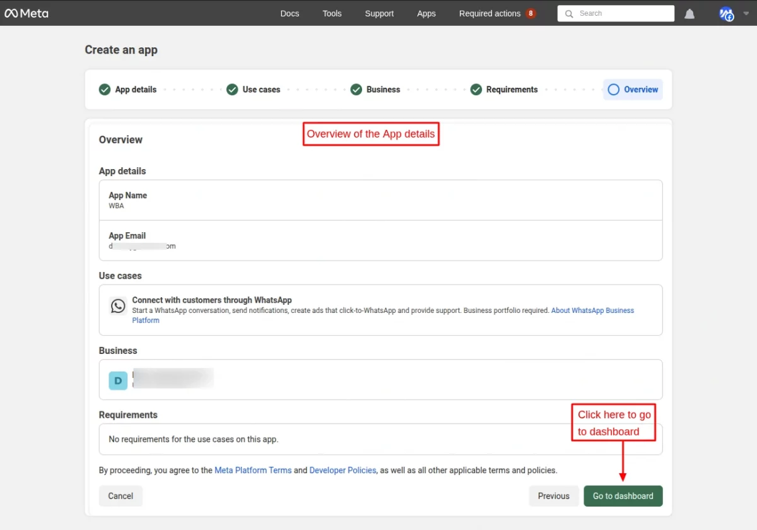Click the WhatsApp icon in the use case card
Screen dimensions: 757x530
pos(118,305)
